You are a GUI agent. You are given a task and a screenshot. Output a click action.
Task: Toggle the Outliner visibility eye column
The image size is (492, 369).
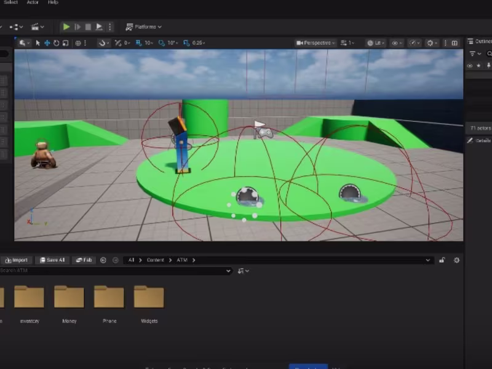[470, 66]
